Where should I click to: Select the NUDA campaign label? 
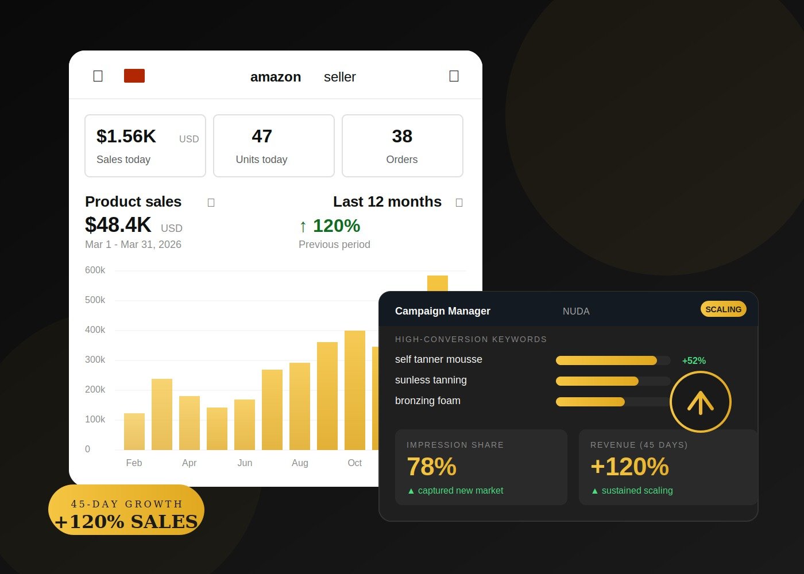pos(576,311)
